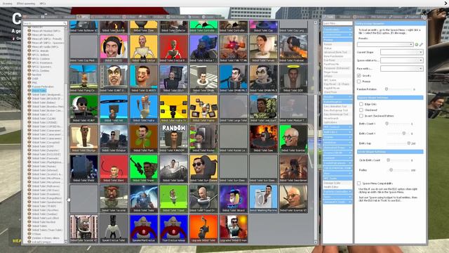
Task: Open the Presets dropdown
Action: pyautogui.click(x=385, y=44)
